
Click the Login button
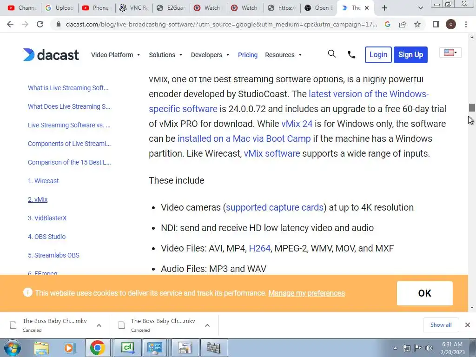tap(378, 55)
